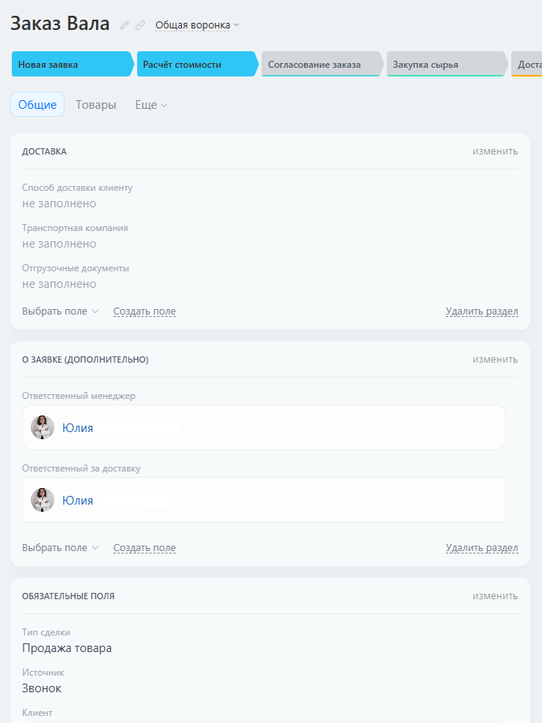Viewport: 542px width, 723px height.
Task: Click the pencil edit icon beside the title
Action: click(x=124, y=25)
